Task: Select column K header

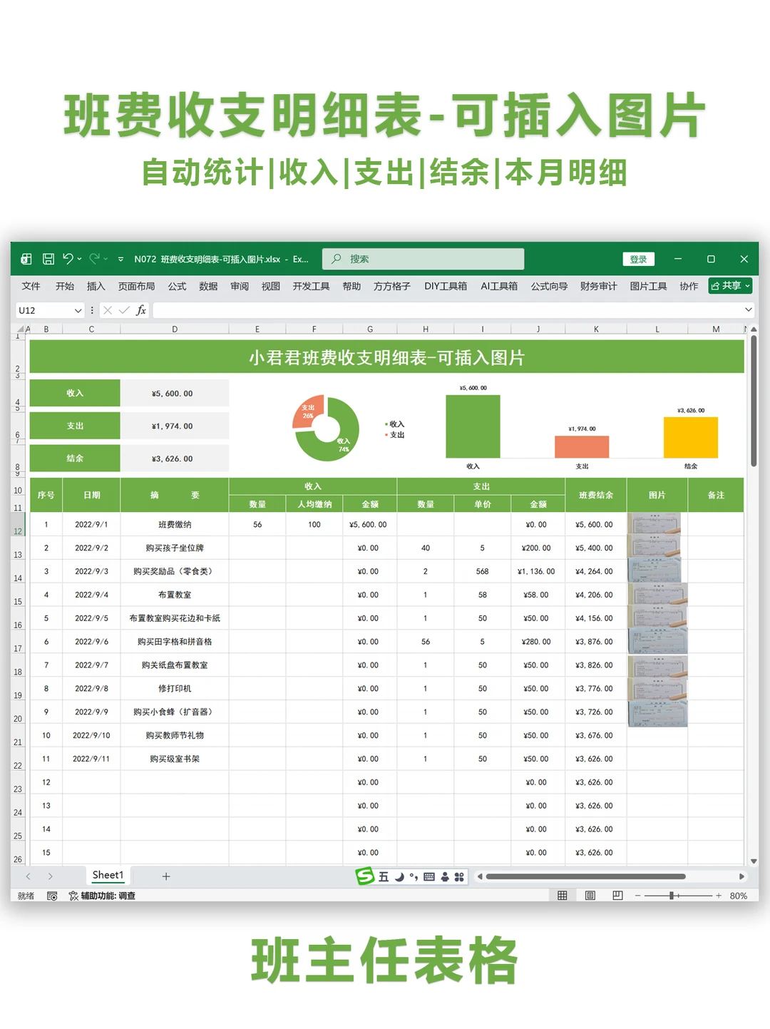Action: click(x=596, y=329)
